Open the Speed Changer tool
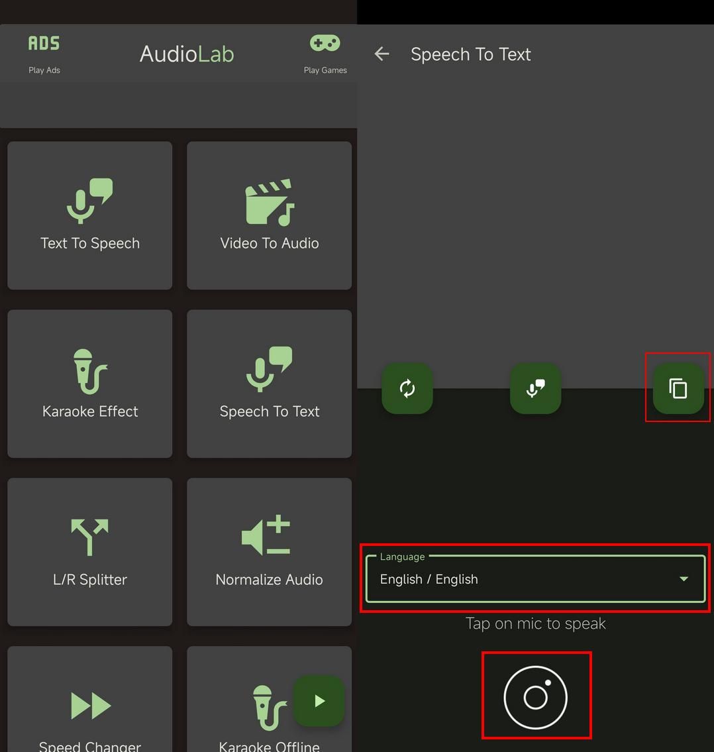714x752 pixels. pos(89,699)
